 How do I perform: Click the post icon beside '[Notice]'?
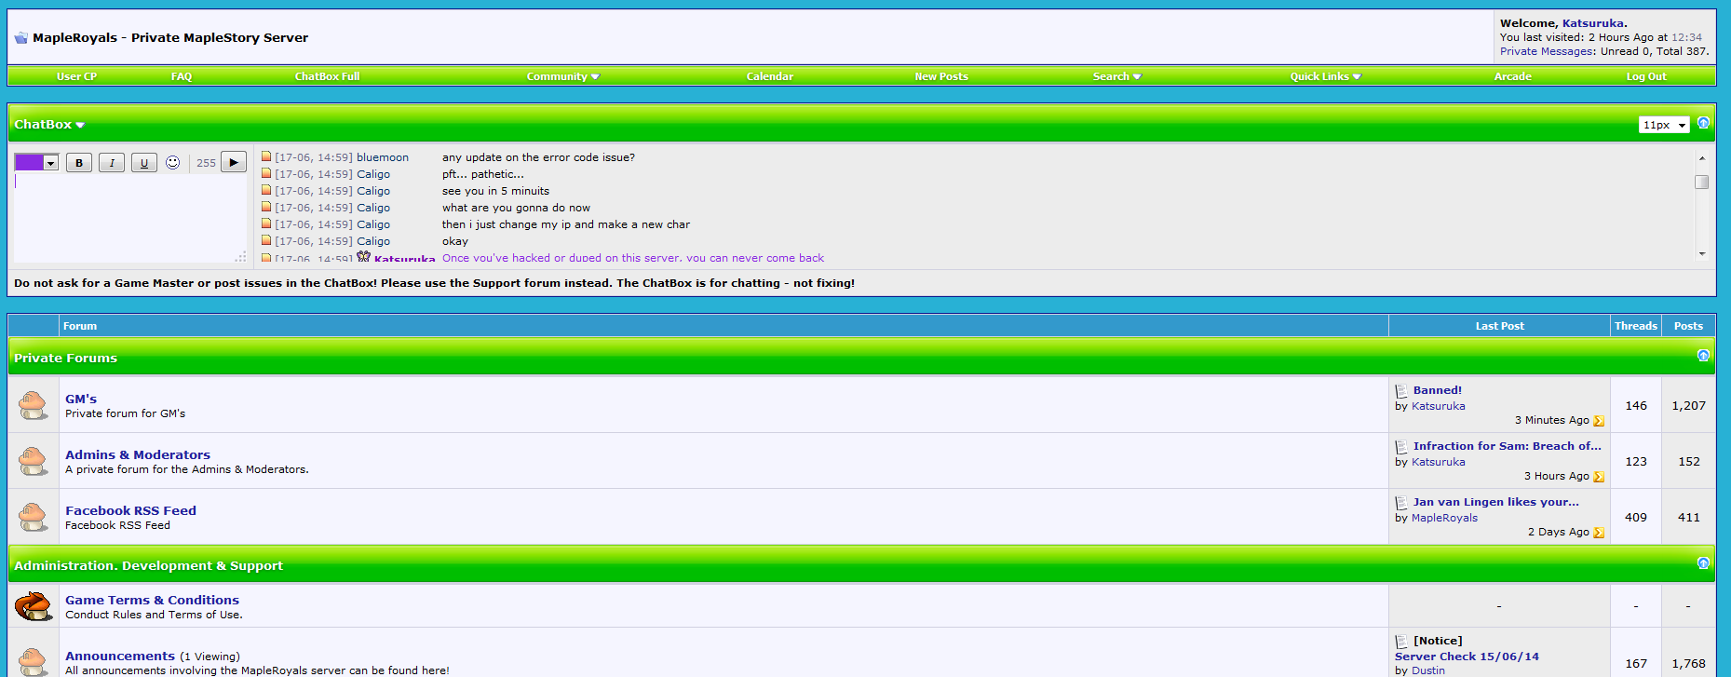pos(1401,642)
